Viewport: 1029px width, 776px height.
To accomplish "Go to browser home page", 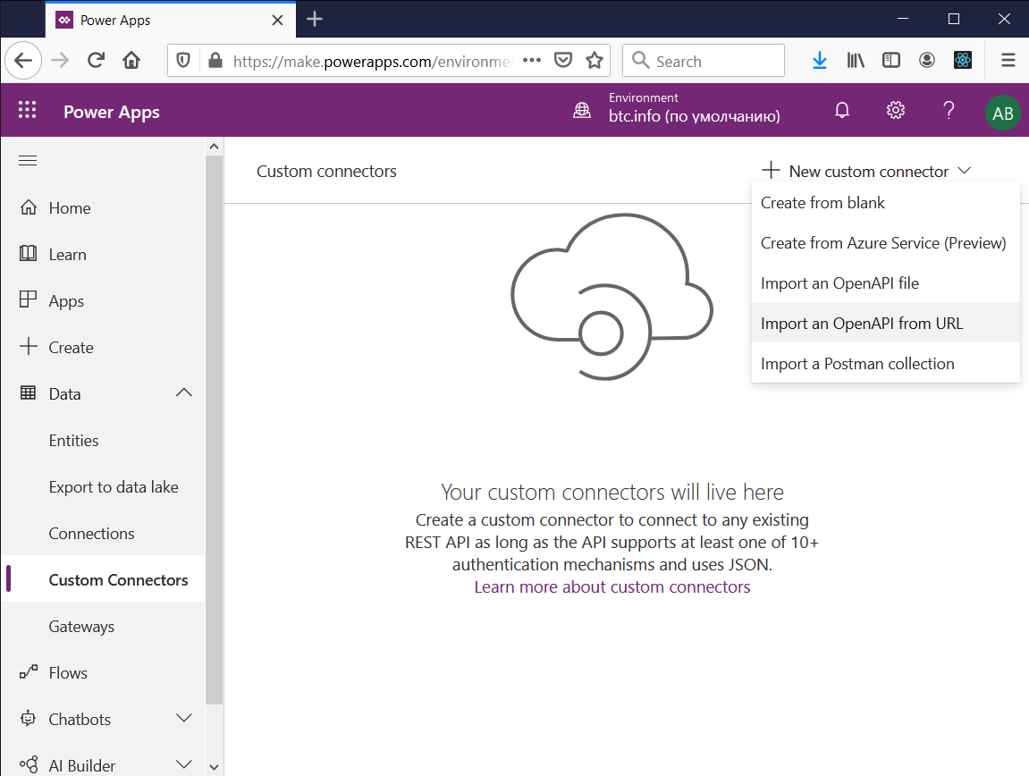I will [131, 61].
